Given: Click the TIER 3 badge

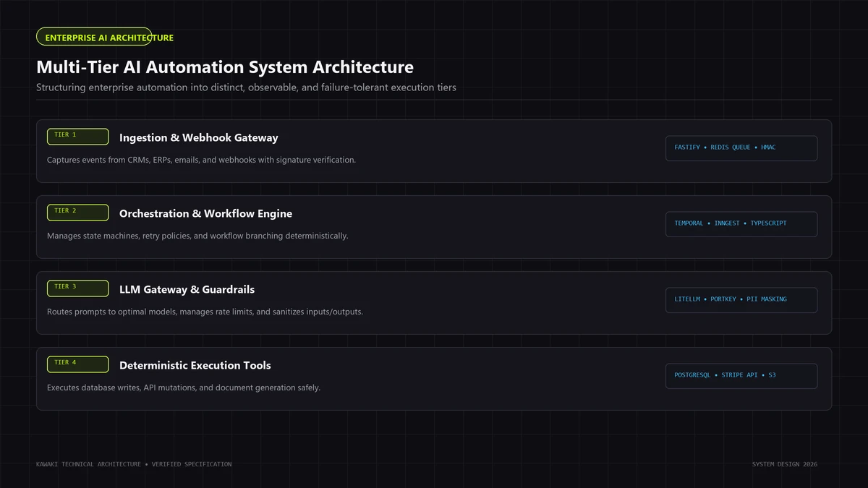Looking at the screenshot, I should tap(78, 288).
